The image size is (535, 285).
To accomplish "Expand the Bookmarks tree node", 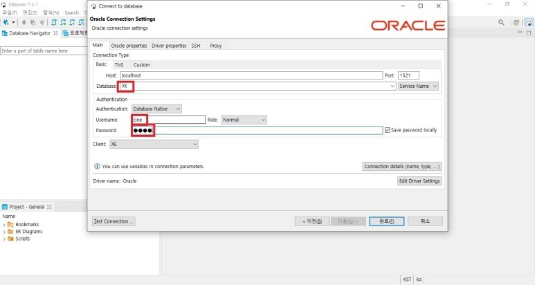I will pyautogui.click(x=3, y=225).
